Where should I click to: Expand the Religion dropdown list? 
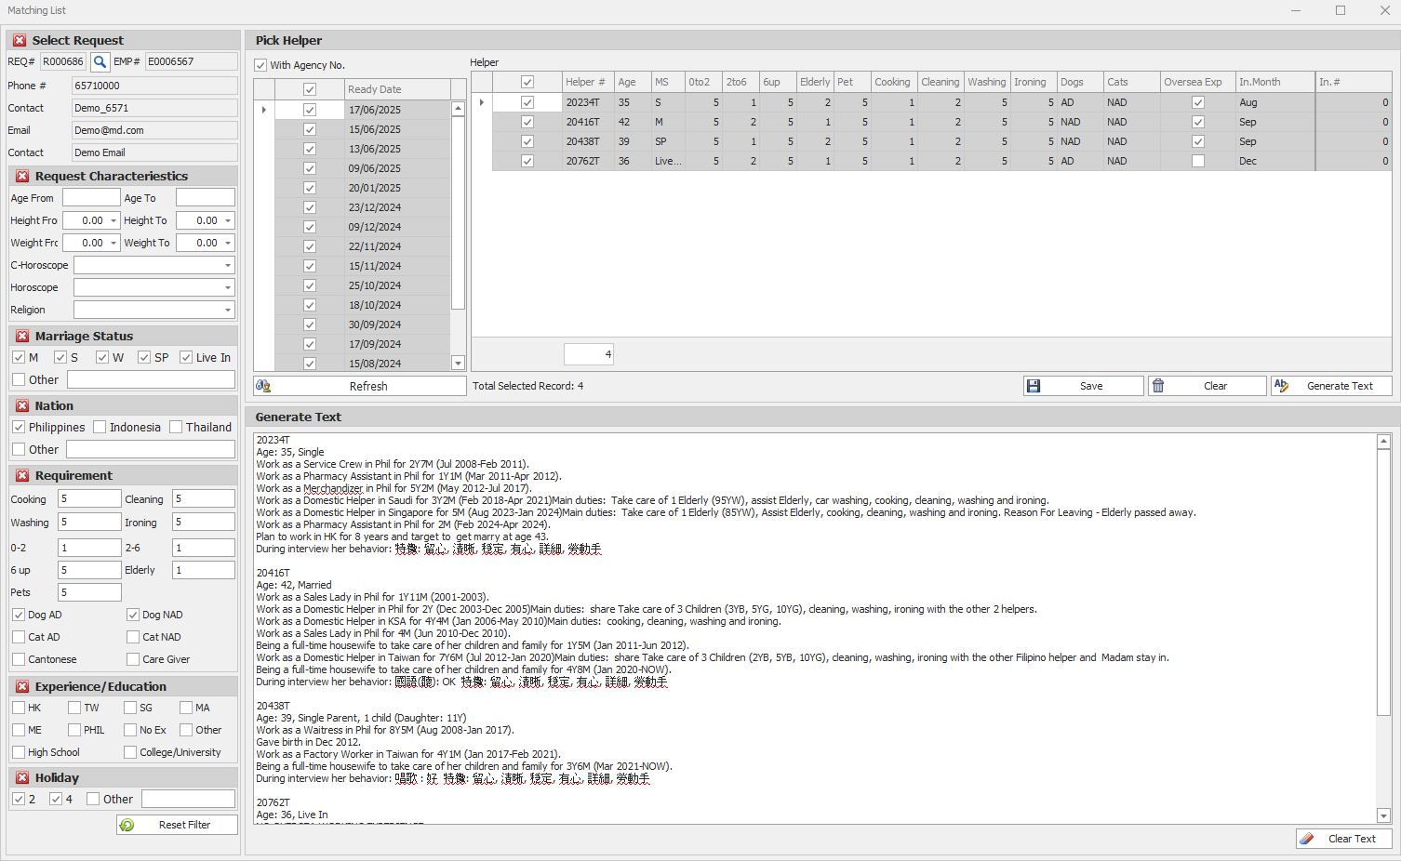[x=227, y=311]
